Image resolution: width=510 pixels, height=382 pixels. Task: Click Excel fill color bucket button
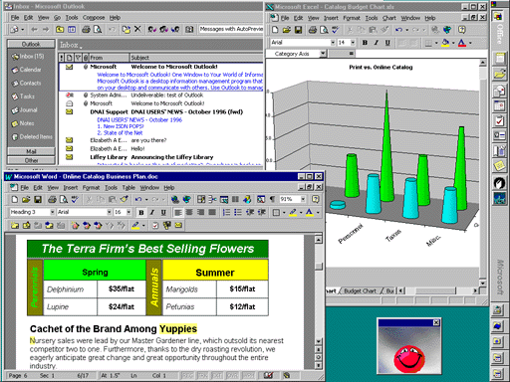pos(445,43)
